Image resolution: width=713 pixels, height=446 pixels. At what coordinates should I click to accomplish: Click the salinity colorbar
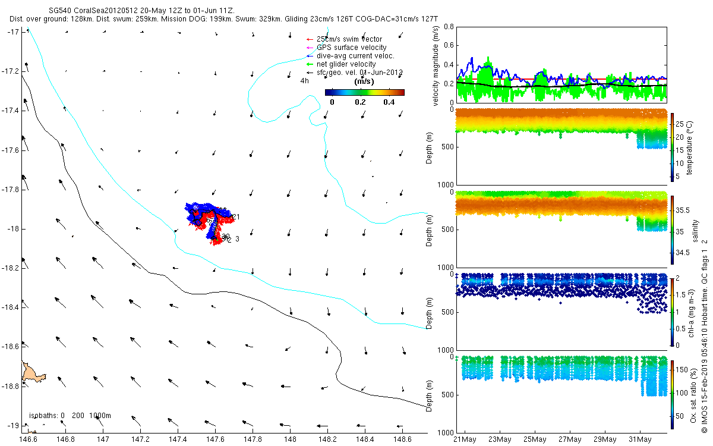click(673, 229)
